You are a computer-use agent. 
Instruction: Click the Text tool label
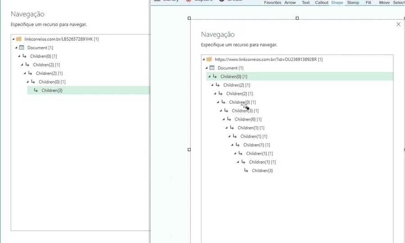[306, 3]
